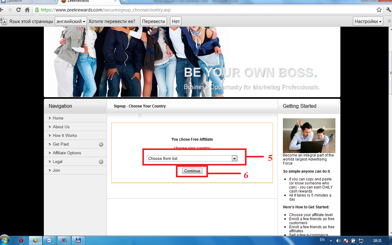The height and width of the screenshot is (245, 392).
Task: Click the green secure padlock icon
Action: [37, 10]
